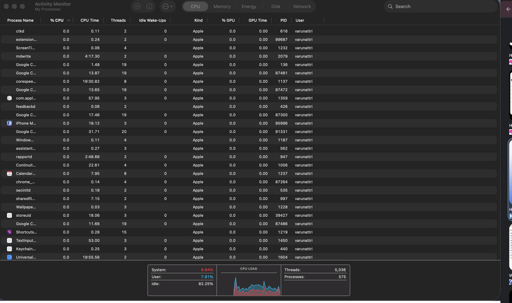The image size is (512, 303).
Task: Click PID 91331 cell
Action: pos(281,131)
